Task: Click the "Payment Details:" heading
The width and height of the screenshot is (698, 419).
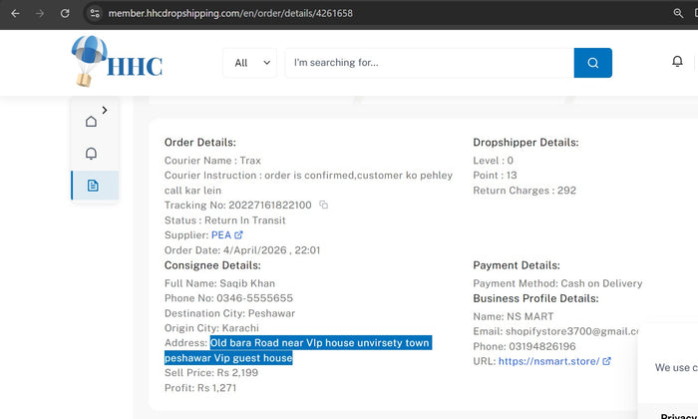Action: tap(517, 265)
